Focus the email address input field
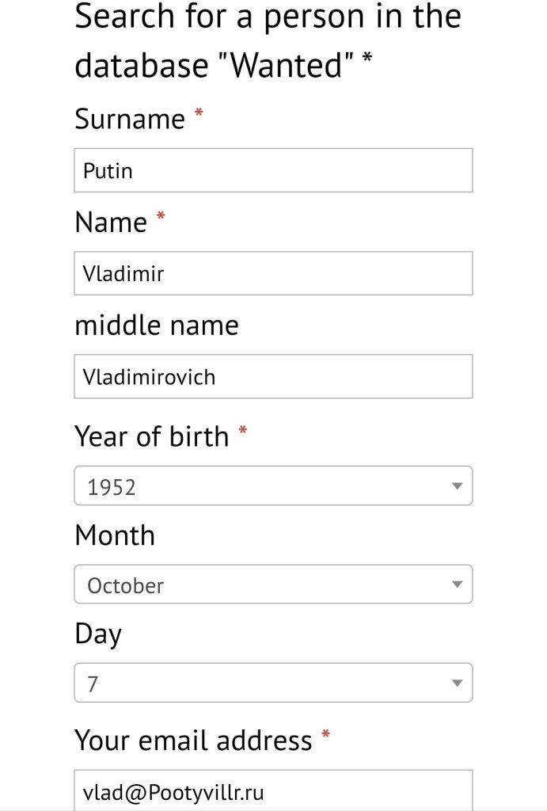The image size is (547, 811). tap(273, 791)
